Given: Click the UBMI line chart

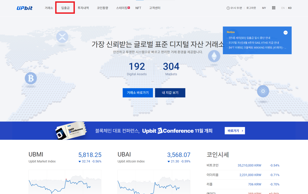Looking at the screenshot, I should click(65, 182).
